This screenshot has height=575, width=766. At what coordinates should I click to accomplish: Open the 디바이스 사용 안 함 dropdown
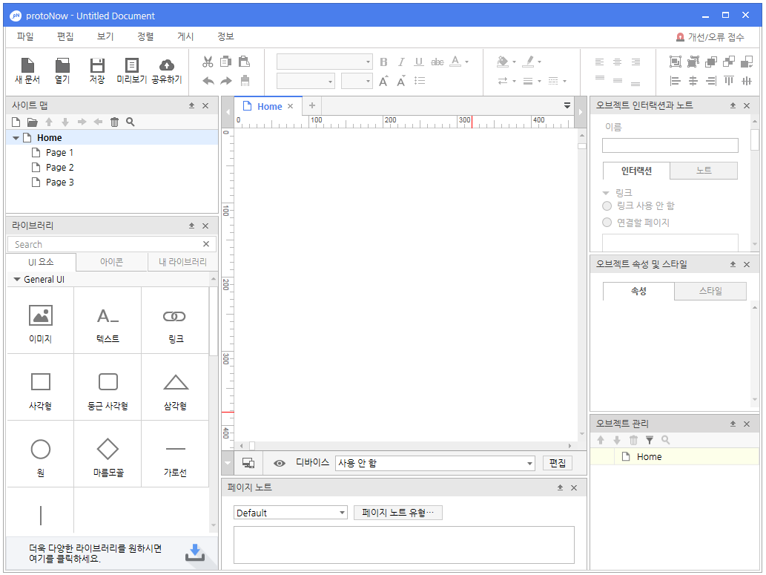(x=435, y=463)
